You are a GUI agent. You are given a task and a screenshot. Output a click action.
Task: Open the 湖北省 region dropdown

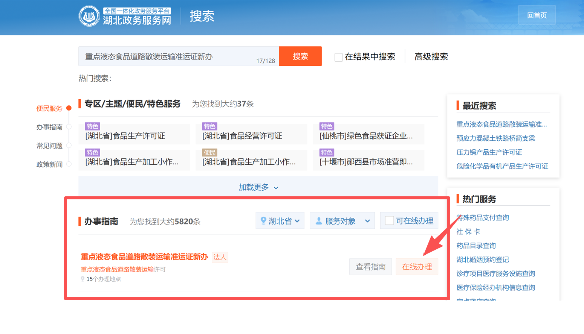point(280,221)
